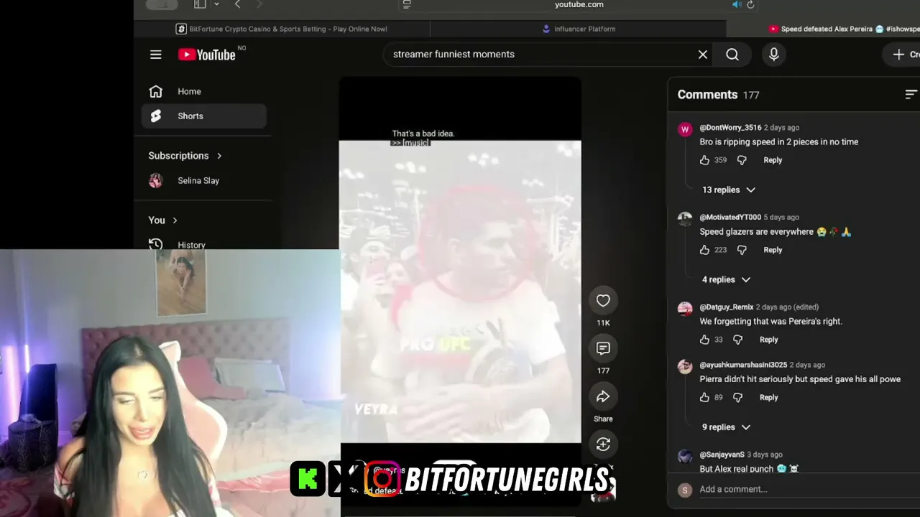Screen dimensions: 920x517
Task: Switch to Influencer Platform tab
Action: coord(579,29)
